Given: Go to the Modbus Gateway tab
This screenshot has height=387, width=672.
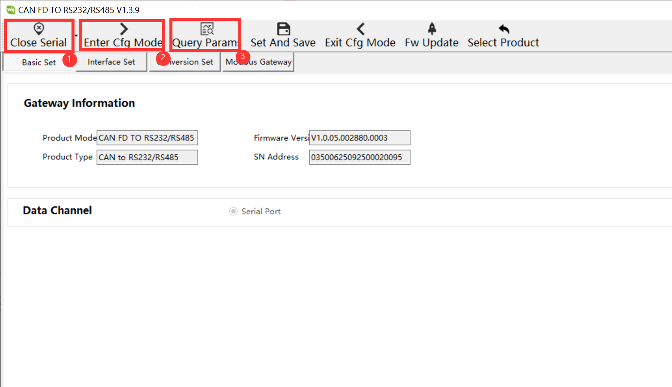Looking at the screenshot, I should [258, 62].
